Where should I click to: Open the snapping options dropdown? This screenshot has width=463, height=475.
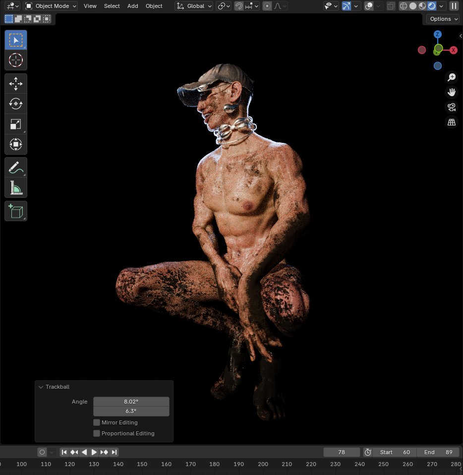pos(252,6)
